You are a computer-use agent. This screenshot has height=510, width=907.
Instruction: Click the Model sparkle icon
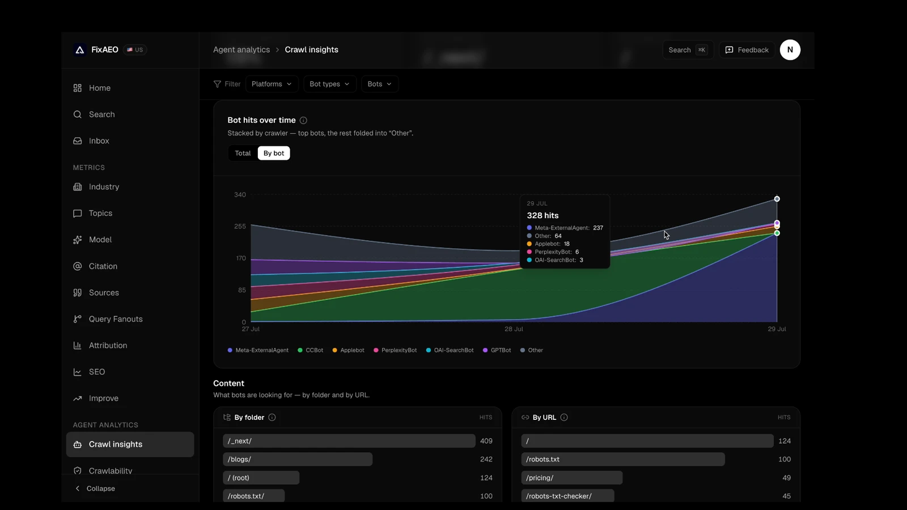pyautogui.click(x=78, y=240)
